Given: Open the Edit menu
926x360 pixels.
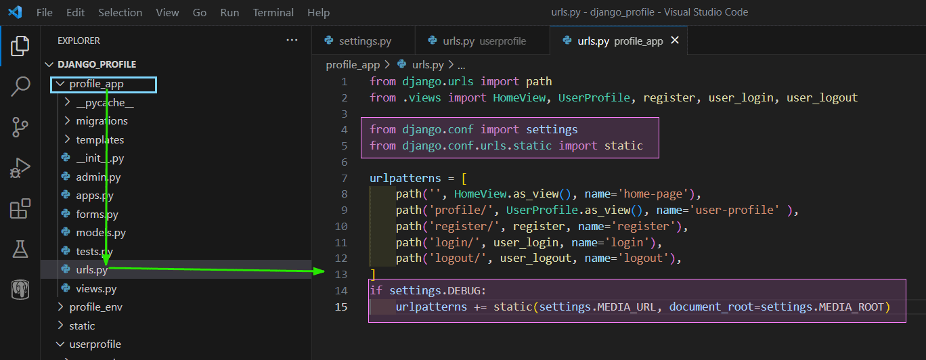Looking at the screenshot, I should click(x=76, y=12).
